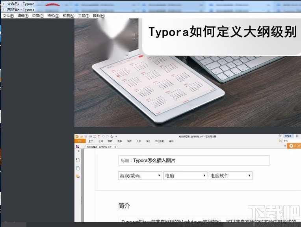
Task: Open the 文件(F) menu in Typora
Action: tap(8, 16)
